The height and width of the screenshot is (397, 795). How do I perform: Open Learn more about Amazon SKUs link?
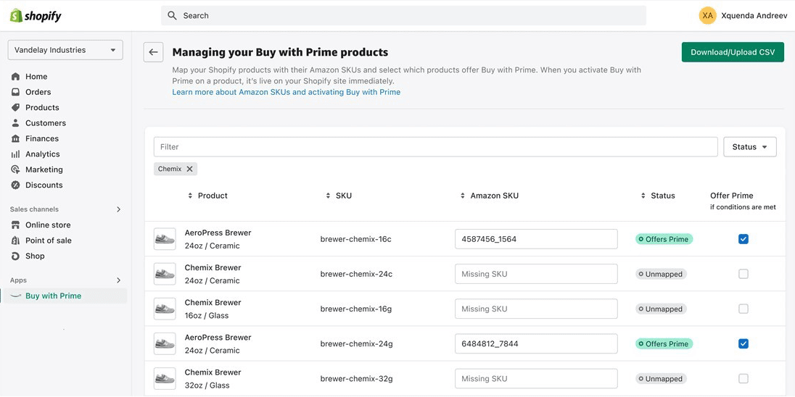pyautogui.click(x=286, y=92)
